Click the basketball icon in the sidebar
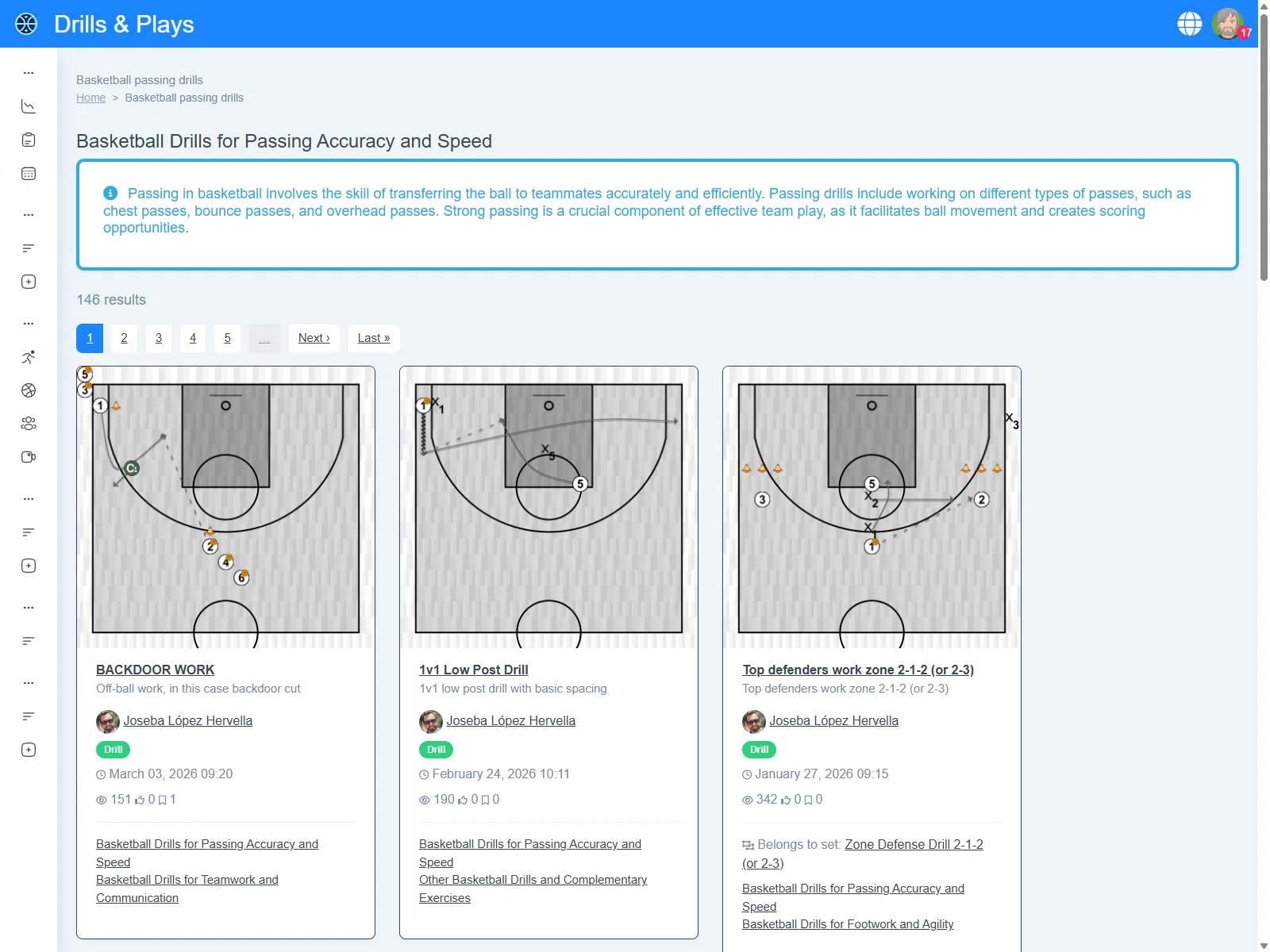 [x=29, y=390]
